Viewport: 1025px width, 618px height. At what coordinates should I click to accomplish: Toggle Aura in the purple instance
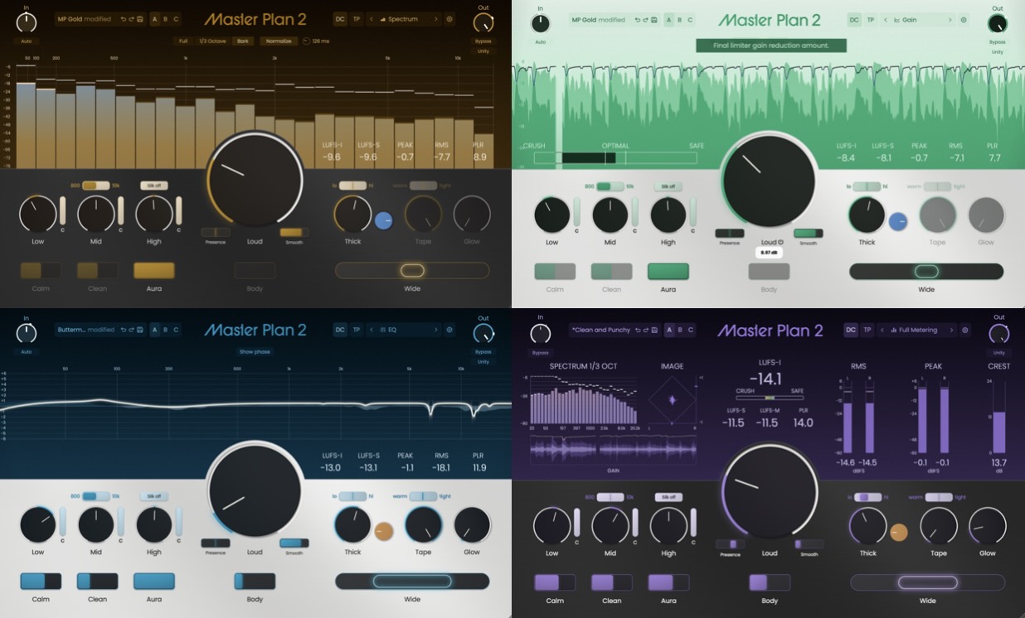tap(668, 582)
